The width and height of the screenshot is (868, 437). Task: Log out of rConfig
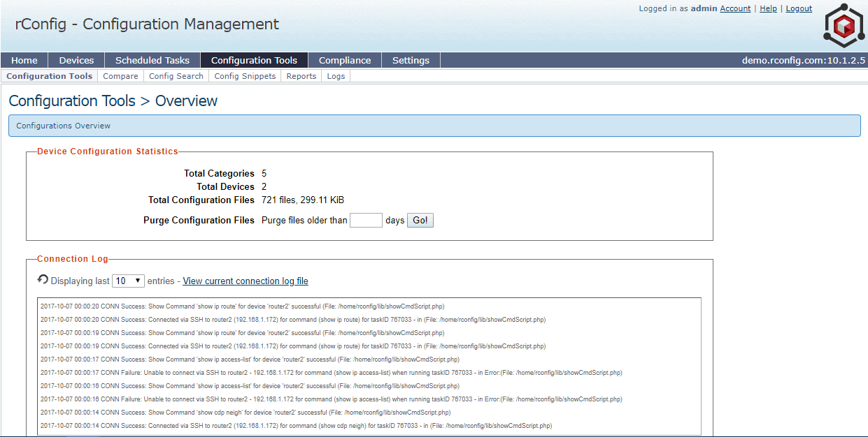pos(799,8)
